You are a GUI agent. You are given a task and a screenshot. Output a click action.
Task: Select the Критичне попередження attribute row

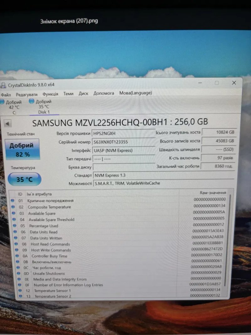pos(119,200)
